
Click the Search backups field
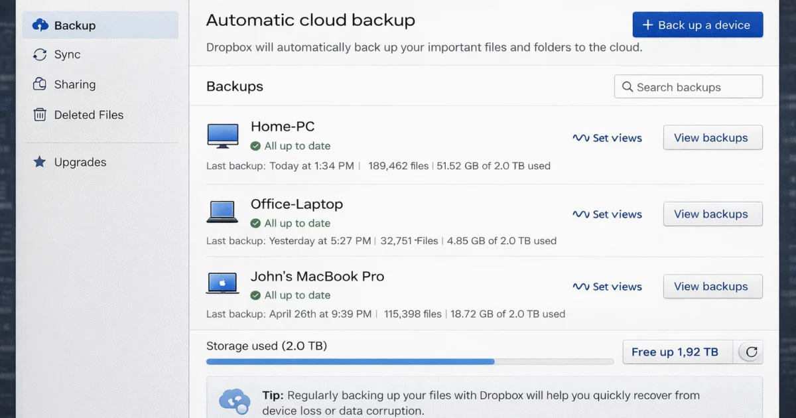click(689, 87)
